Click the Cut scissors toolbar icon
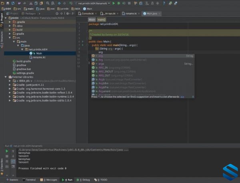The width and height of the screenshot is (240, 183). click(x=31, y=3)
